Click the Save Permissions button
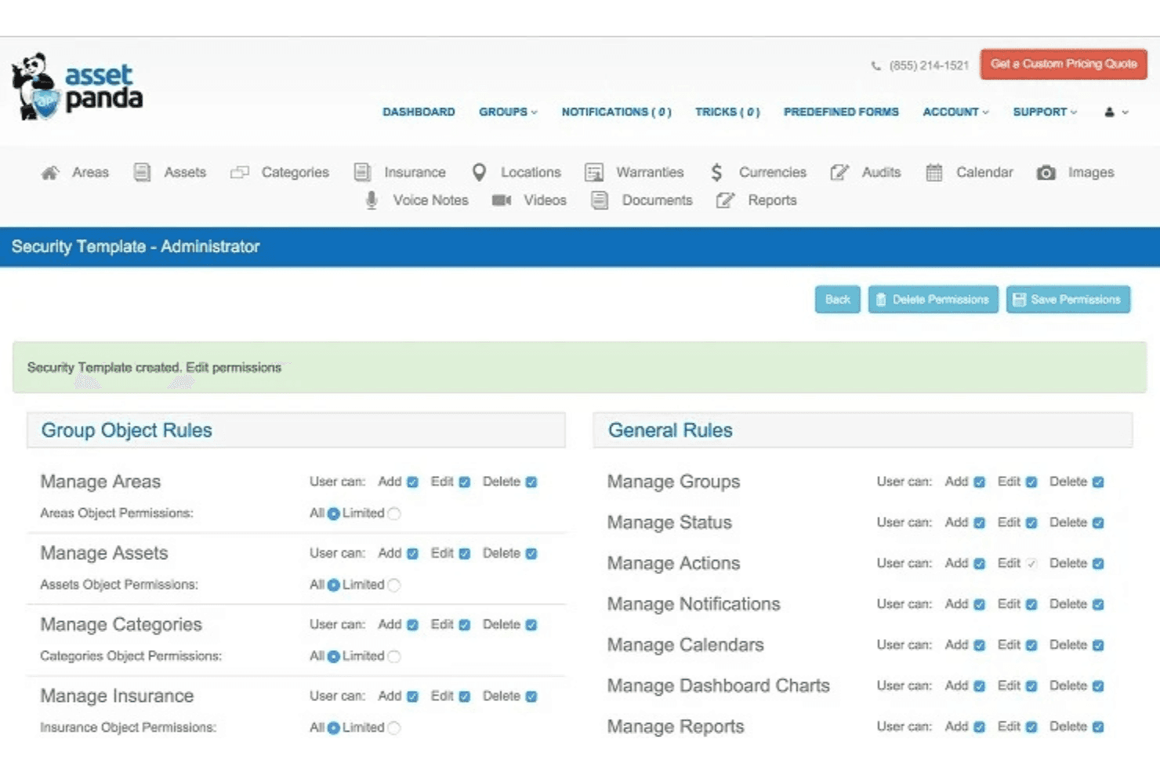The image size is (1160, 774). coord(1068,300)
